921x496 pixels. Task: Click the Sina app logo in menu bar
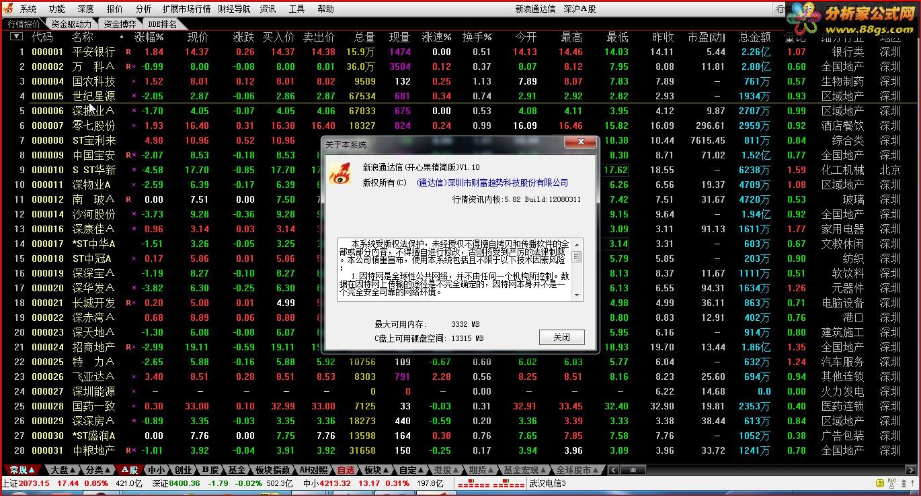click(9, 9)
